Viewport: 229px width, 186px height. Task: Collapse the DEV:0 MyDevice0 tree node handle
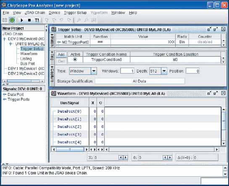[5, 39]
